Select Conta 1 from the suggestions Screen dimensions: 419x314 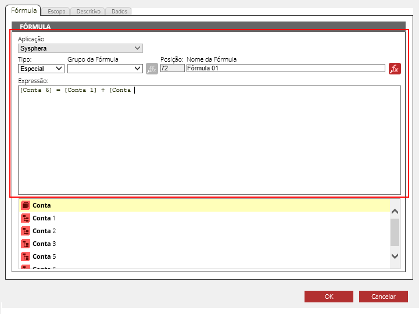(x=205, y=218)
